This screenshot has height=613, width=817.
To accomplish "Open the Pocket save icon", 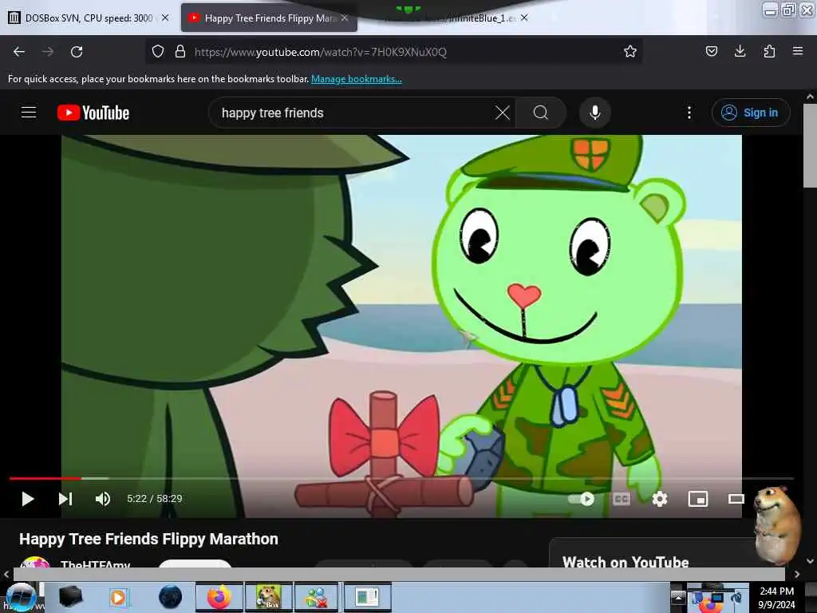I will tap(711, 51).
